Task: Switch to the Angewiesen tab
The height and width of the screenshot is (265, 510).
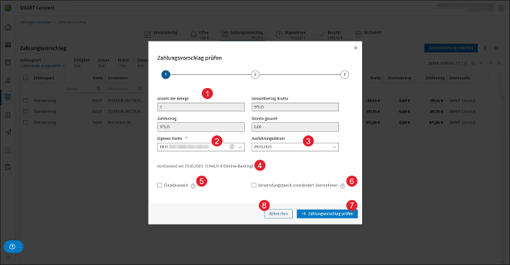Action: point(291,35)
